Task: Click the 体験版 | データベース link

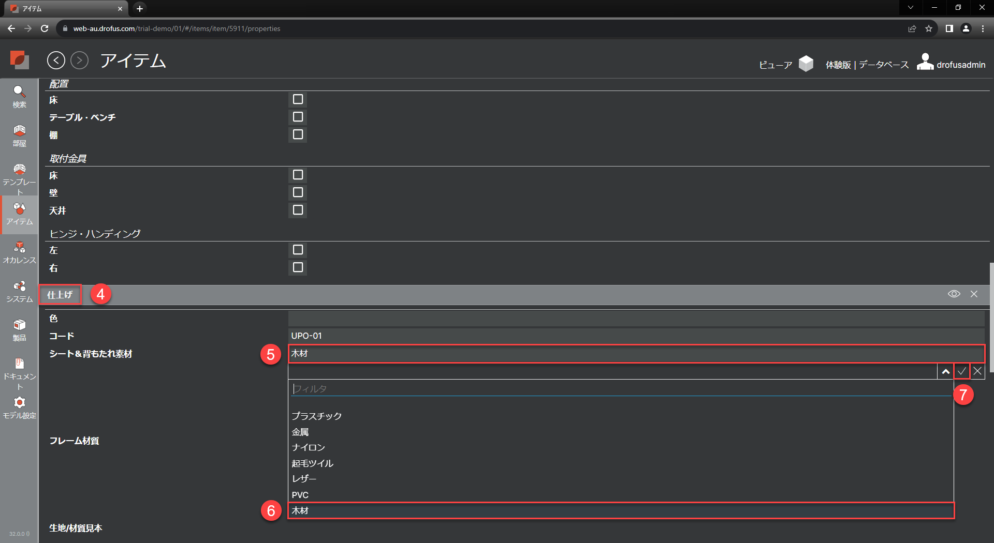Action: (x=867, y=65)
